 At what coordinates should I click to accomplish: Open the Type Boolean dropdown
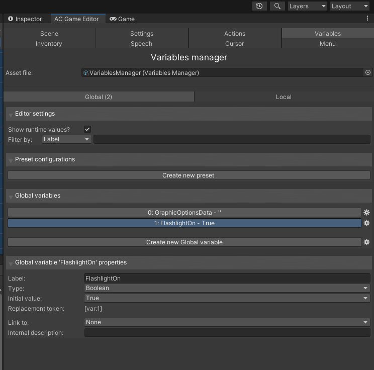pyautogui.click(x=227, y=288)
